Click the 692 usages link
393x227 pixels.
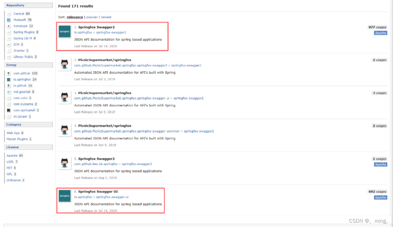pos(377,191)
